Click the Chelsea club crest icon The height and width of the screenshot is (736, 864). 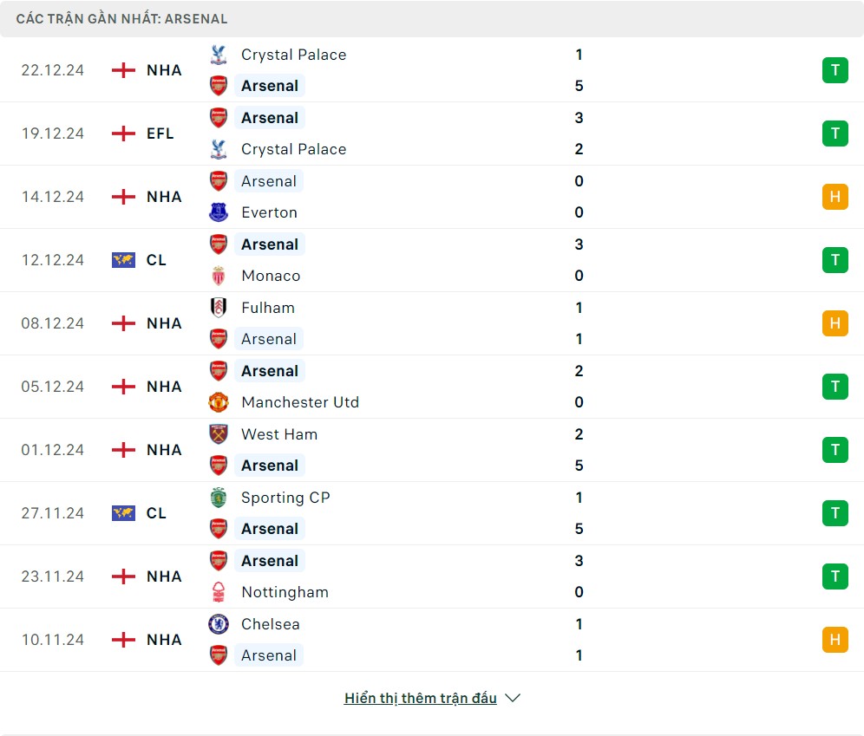219,624
